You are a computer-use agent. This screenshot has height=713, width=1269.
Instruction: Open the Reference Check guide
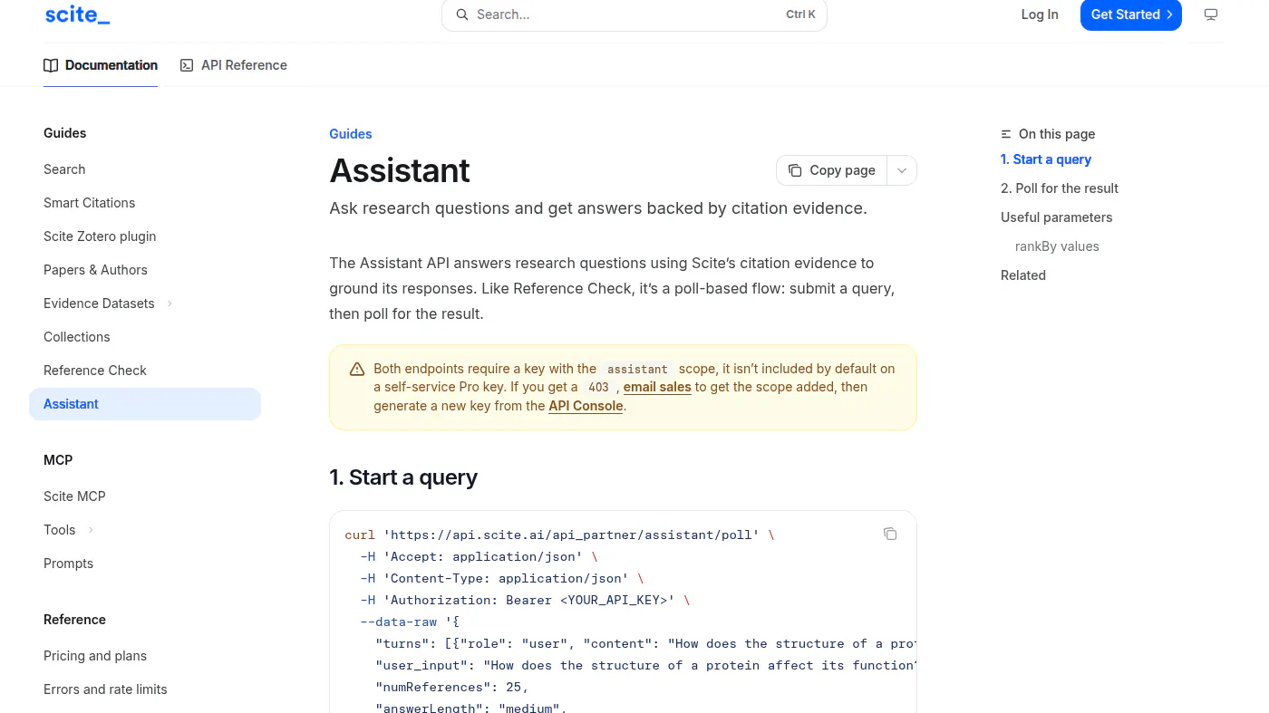(x=95, y=371)
